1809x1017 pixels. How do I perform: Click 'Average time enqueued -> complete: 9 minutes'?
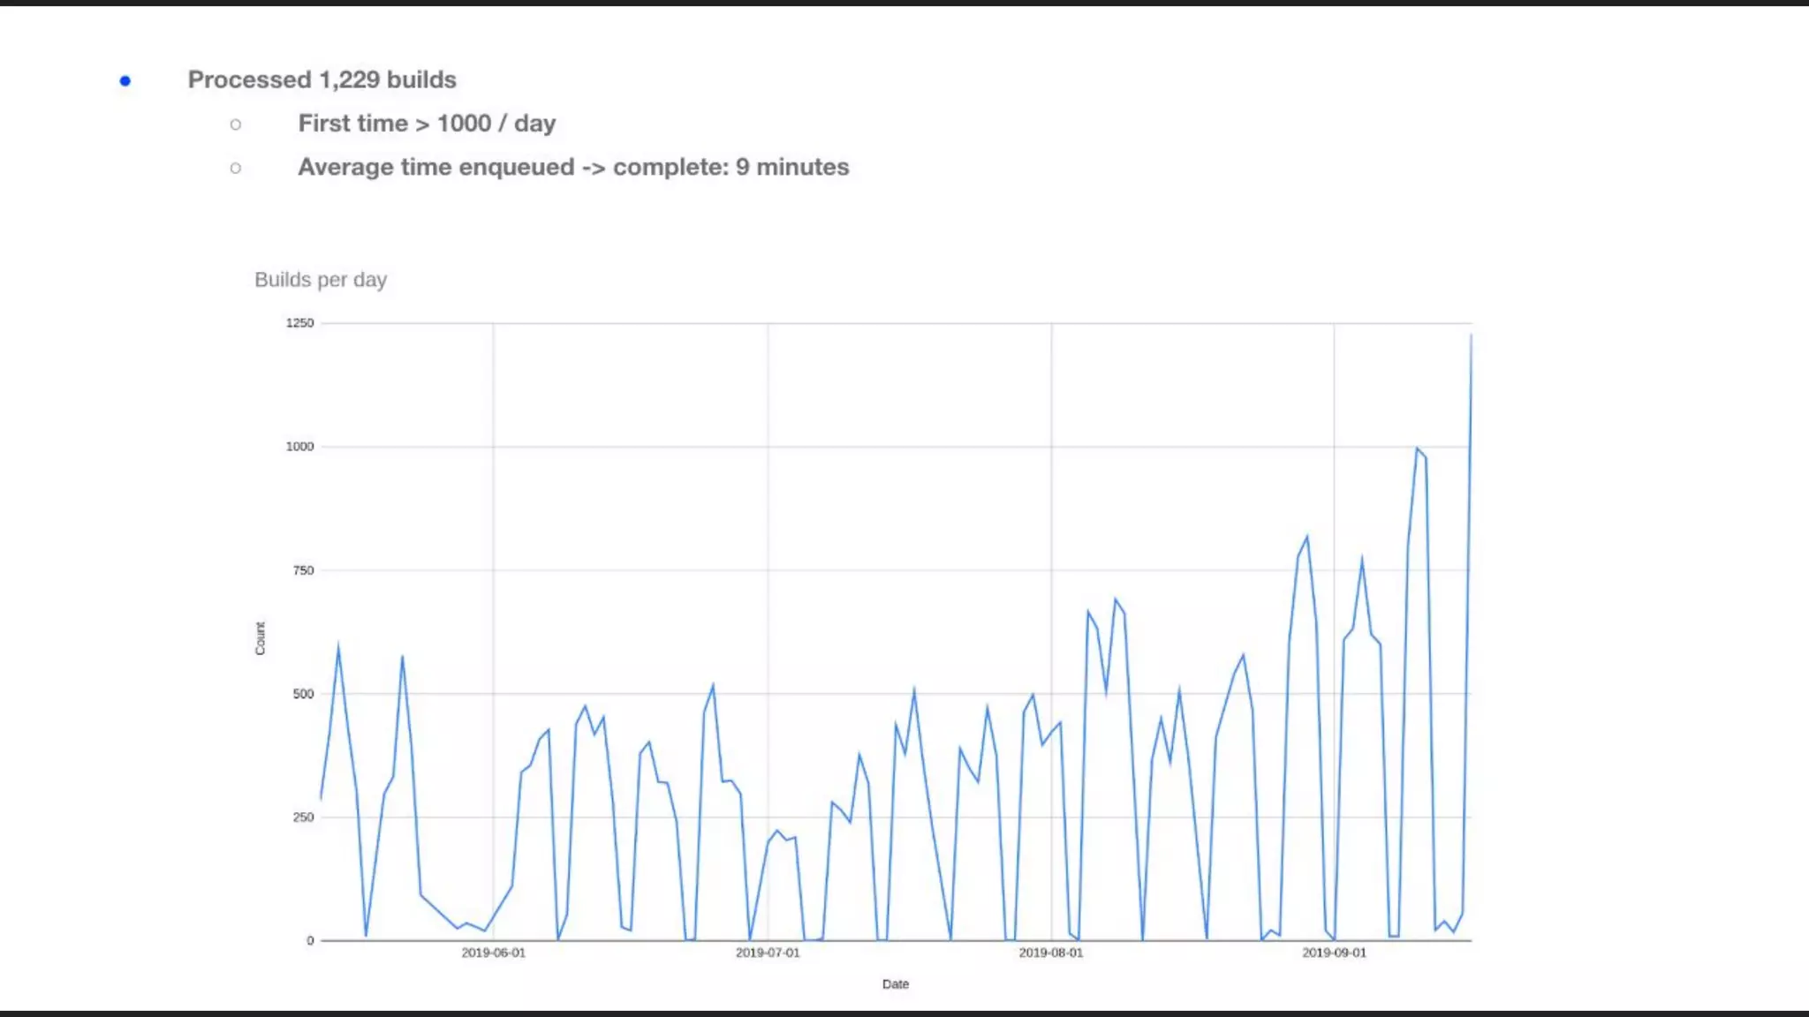click(x=573, y=167)
